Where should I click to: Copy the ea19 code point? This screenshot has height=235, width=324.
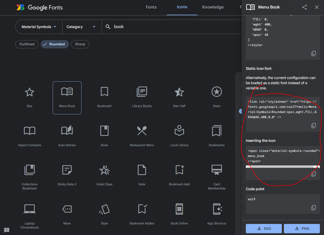click(314, 208)
